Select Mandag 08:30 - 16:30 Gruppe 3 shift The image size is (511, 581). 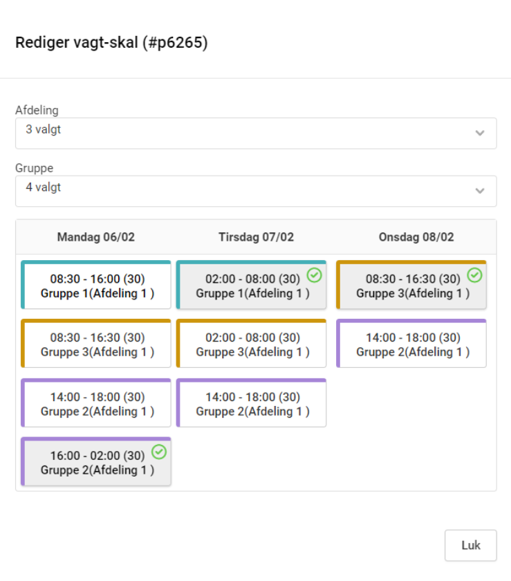click(97, 344)
